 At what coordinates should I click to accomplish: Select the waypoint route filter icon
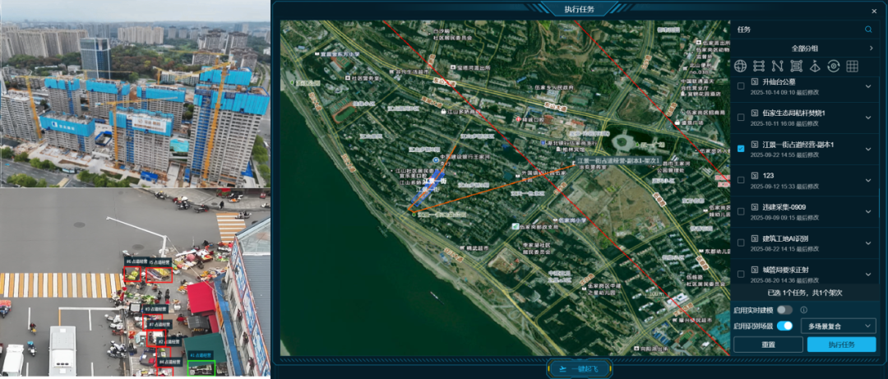[759, 66]
